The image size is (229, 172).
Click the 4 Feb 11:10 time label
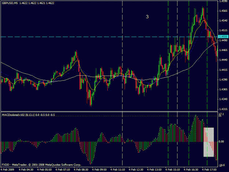coord(118,170)
